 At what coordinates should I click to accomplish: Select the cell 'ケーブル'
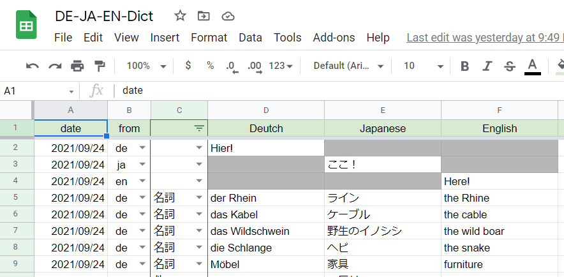pyautogui.click(x=383, y=214)
